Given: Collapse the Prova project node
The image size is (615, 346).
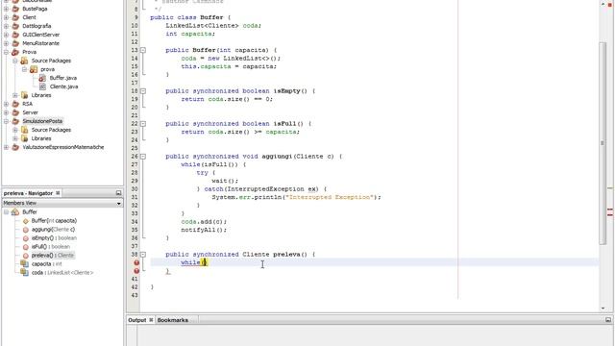Looking at the screenshot, I should (x=7, y=52).
